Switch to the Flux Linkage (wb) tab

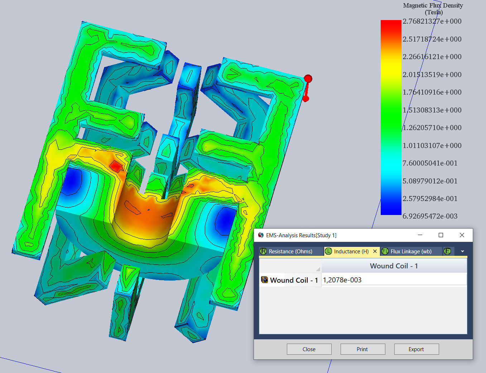tap(411, 252)
